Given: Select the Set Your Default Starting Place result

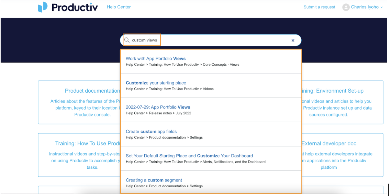Looking at the screenshot, I should [189, 155].
